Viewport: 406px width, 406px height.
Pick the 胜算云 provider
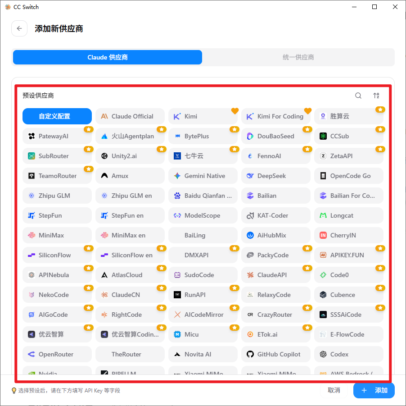(x=349, y=116)
